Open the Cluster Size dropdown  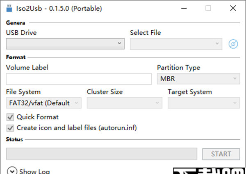(125, 103)
